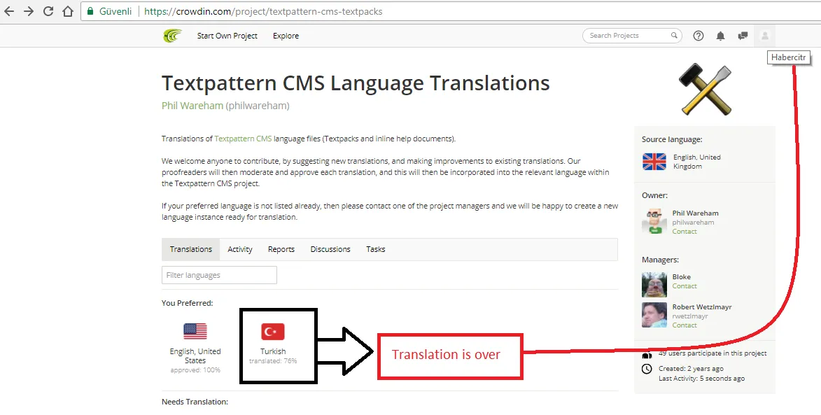Click the green secure padlock icon
Viewport: 821px width, 415px height.
coord(90,11)
